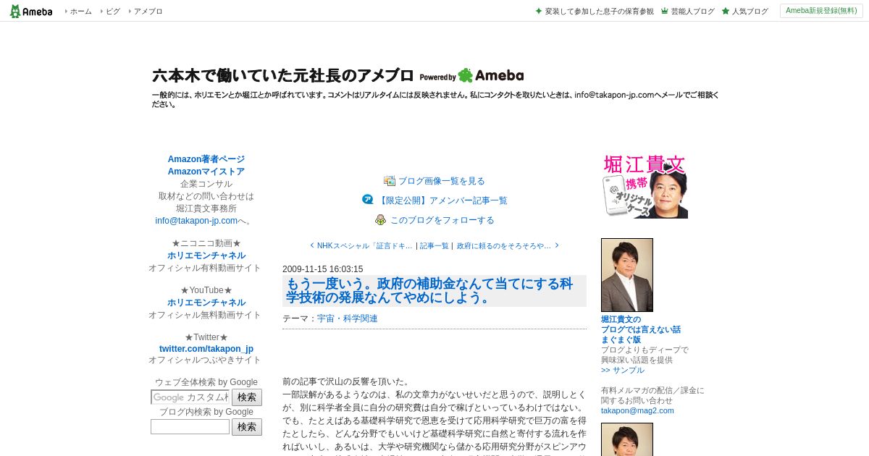
Task: Click the follow icon beside このブログをフォローする
Action: click(x=380, y=219)
